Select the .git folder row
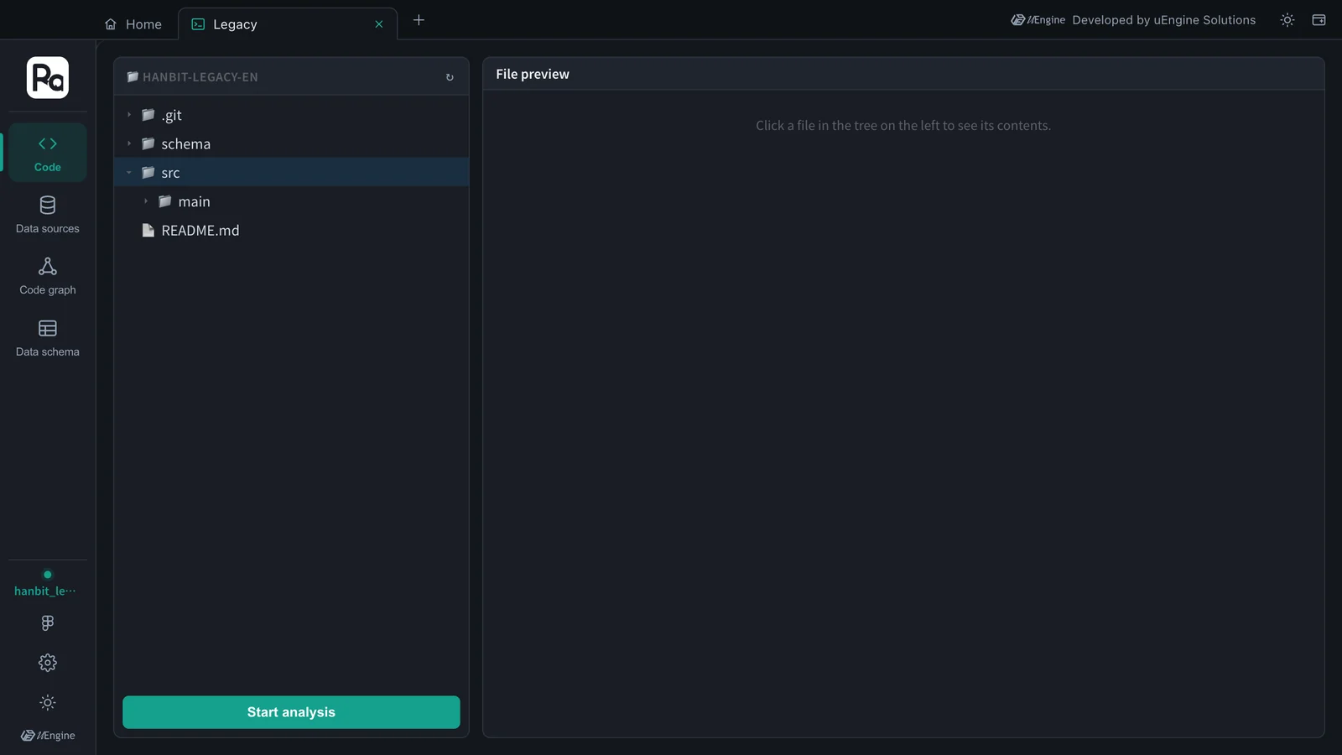This screenshot has height=755, width=1342. (x=291, y=115)
